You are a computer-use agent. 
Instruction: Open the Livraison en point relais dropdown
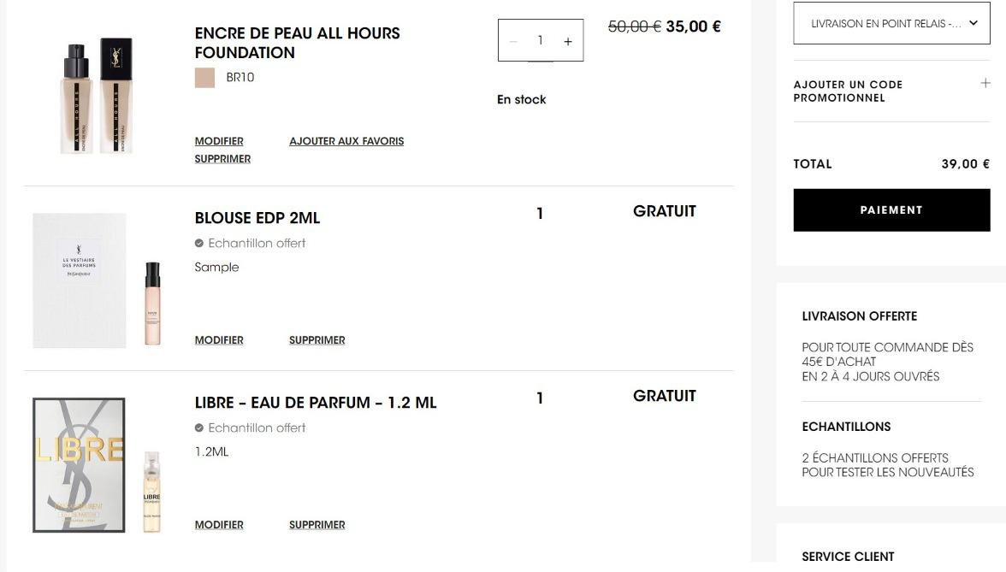click(x=891, y=24)
